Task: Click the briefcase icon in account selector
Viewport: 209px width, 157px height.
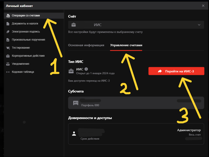Action: tap(73, 25)
